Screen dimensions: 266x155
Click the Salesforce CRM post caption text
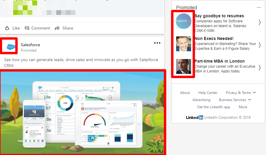(x=81, y=63)
